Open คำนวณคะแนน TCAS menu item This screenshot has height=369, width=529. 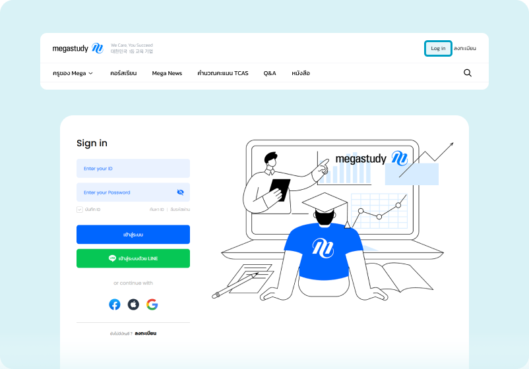(223, 73)
